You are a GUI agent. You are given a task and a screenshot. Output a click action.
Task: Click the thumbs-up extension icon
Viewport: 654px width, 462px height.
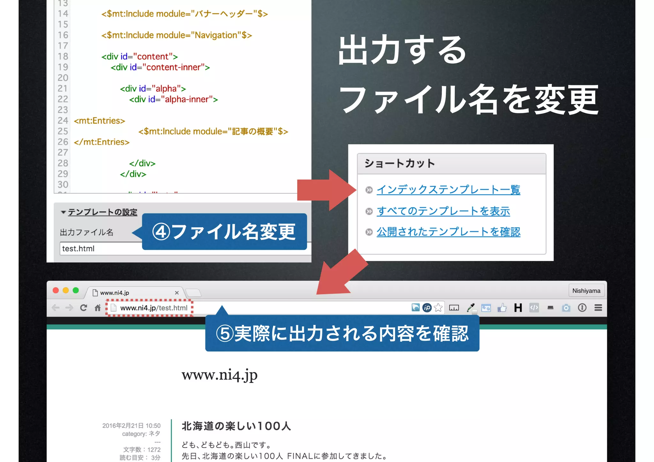(502, 307)
